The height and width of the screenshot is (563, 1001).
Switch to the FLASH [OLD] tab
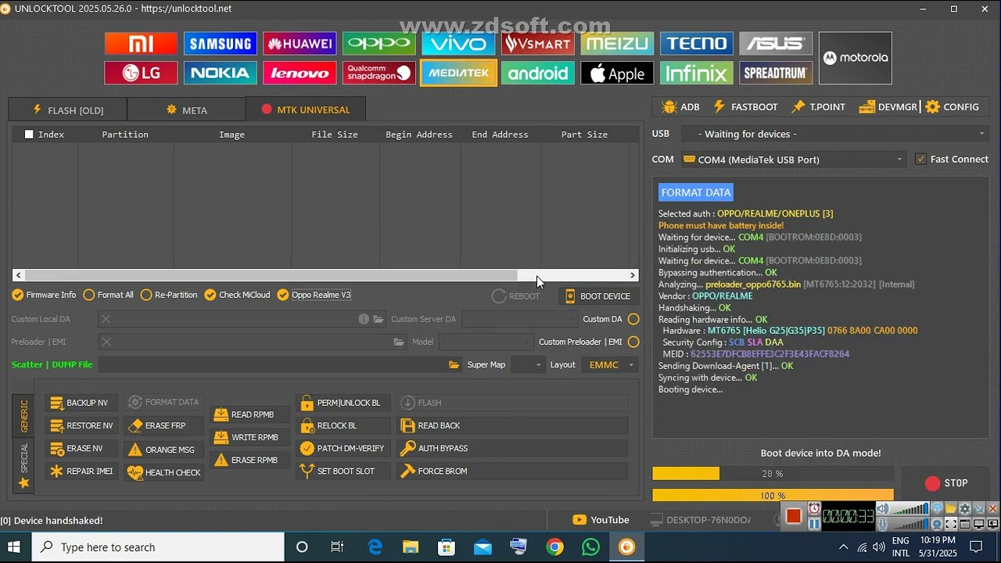[x=67, y=109]
